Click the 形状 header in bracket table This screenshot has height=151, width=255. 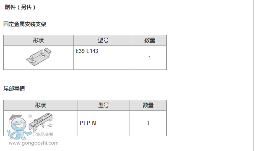click(38, 40)
